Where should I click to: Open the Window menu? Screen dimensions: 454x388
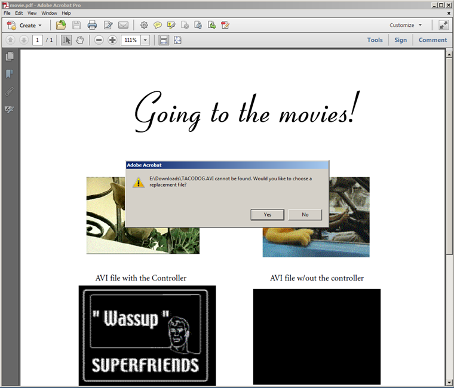tap(50, 13)
